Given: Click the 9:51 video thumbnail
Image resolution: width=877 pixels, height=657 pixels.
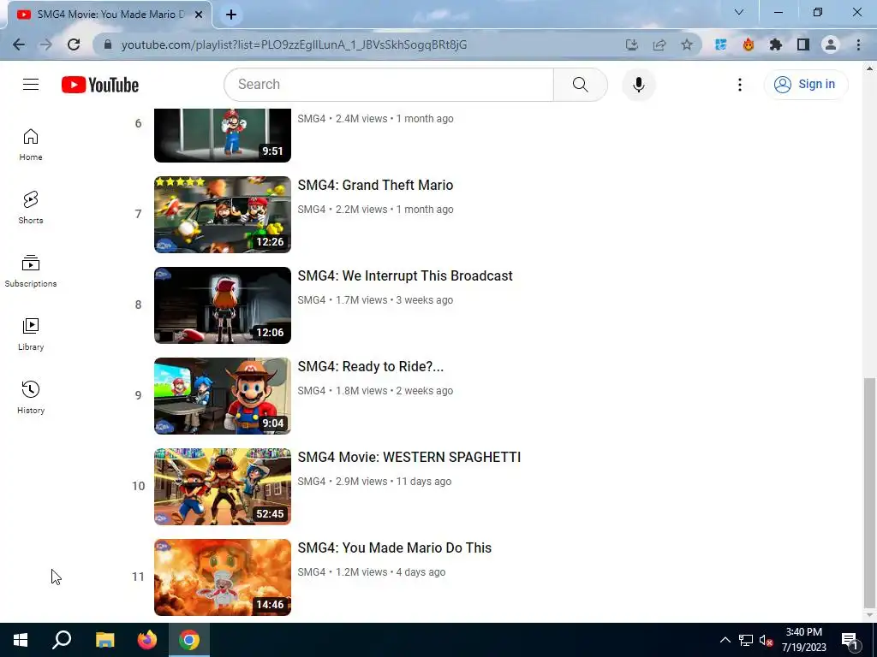Looking at the screenshot, I should coord(223,135).
